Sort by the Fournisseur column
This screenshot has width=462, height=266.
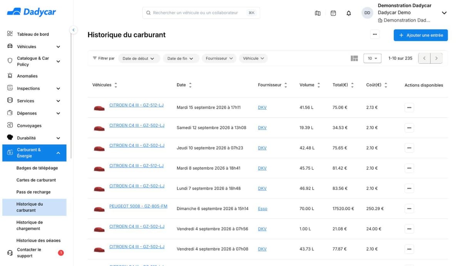click(x=286, y=85)
